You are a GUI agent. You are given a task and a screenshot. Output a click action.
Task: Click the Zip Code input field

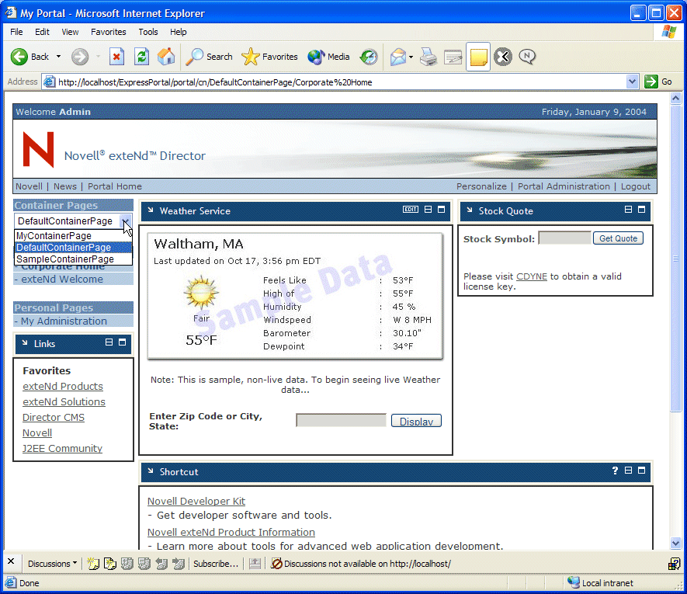point(340,420)
